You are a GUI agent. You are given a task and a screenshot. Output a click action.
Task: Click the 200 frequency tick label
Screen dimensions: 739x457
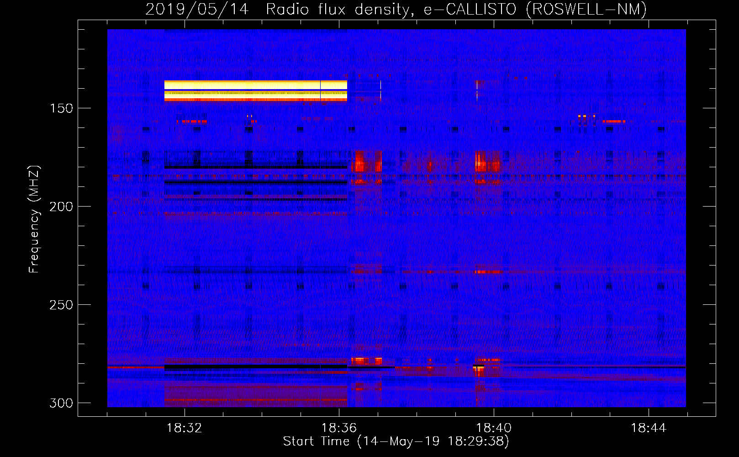(61, 207)
